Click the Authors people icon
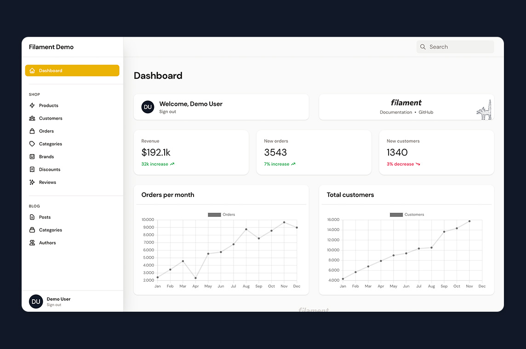Viewport: 526px width, 349px height. [x=32, y=243]
